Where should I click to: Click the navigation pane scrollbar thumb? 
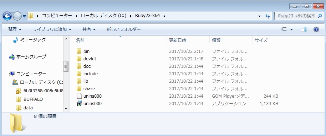[x=66, y=66]
